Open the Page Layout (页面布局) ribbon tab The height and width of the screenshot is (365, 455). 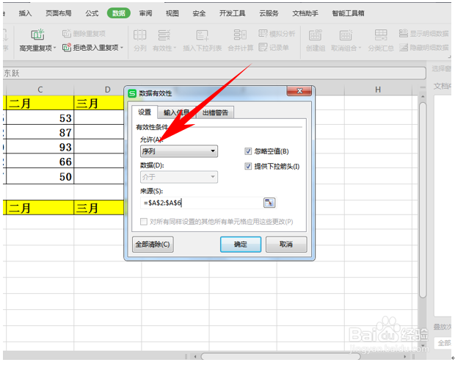click(x=58, y=13)
